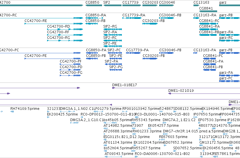Select protein SIP2-PG
Viewport: 240px width, 158px height.
116,70
